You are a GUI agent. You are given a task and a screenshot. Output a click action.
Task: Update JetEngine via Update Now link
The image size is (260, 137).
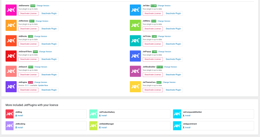point(43,85)
